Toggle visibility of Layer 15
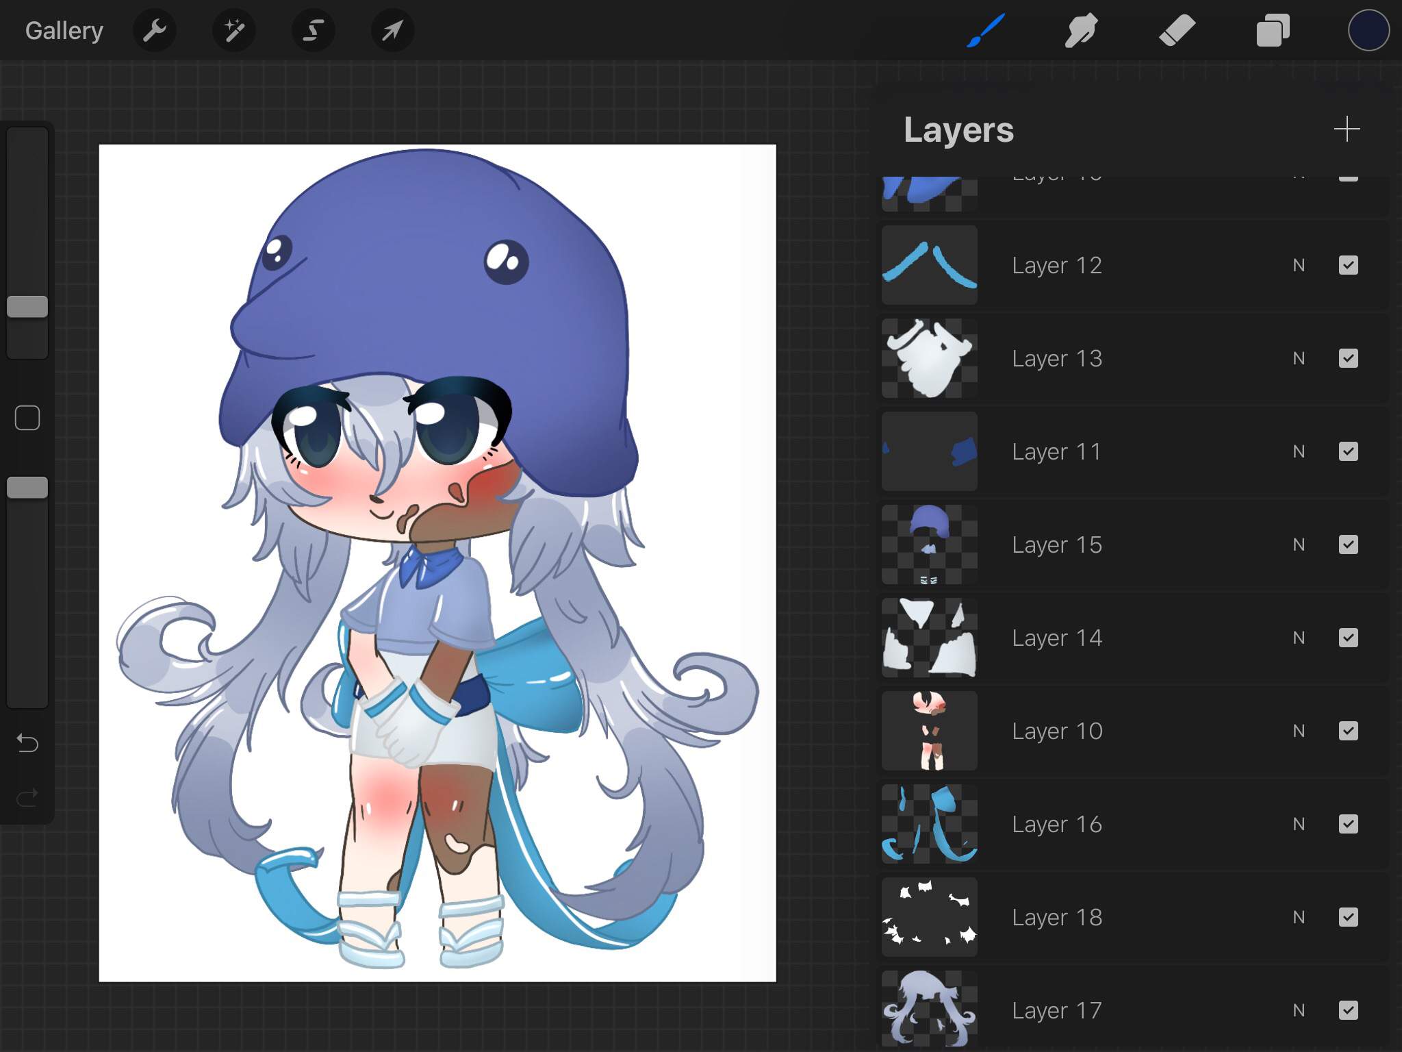This screenshot has height=1052, width=1402. tap(1348, 544)
